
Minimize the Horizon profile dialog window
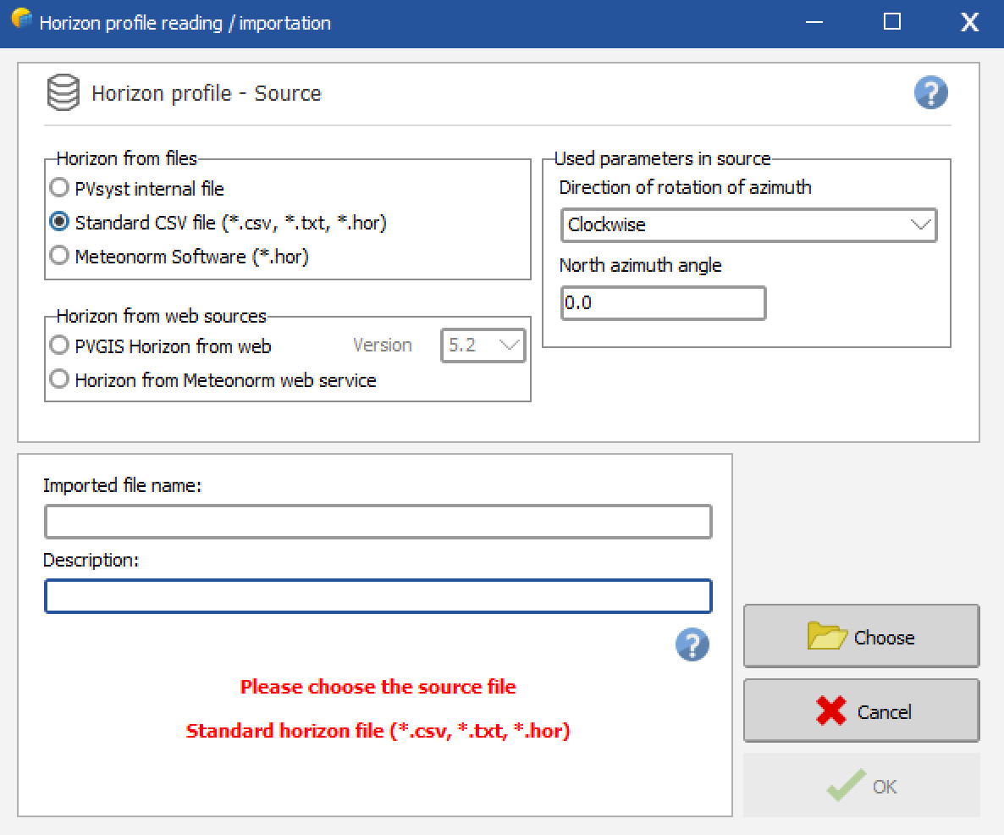tap(814, 22)
